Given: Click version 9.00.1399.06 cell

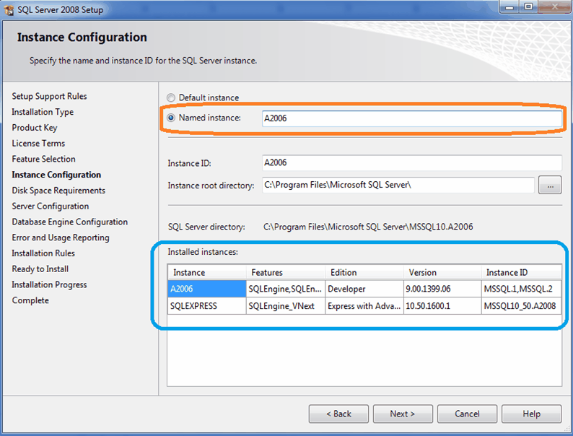Looking at the screenshot, I should (x=442, y=289).
